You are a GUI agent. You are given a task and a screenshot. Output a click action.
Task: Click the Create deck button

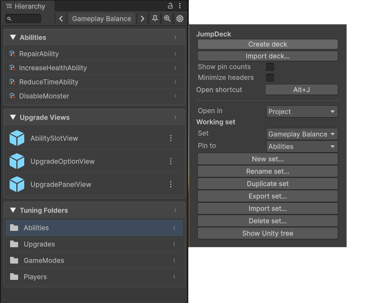click(268, 44)
